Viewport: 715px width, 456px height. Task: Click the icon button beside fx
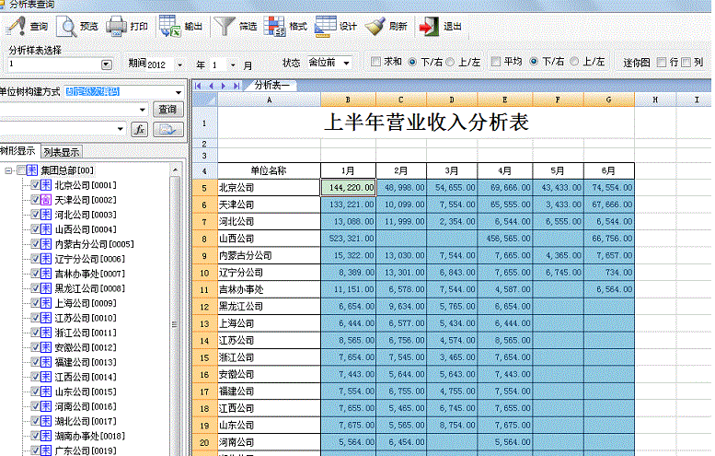click(x=168, y=129)
